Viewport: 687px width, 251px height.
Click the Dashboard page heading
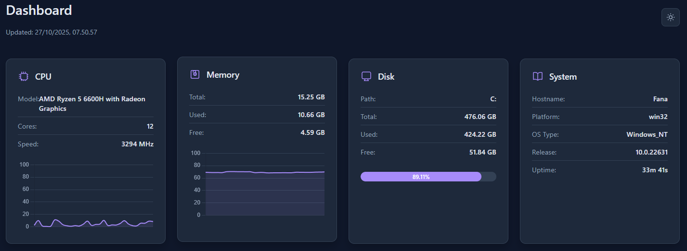point(39,10)
